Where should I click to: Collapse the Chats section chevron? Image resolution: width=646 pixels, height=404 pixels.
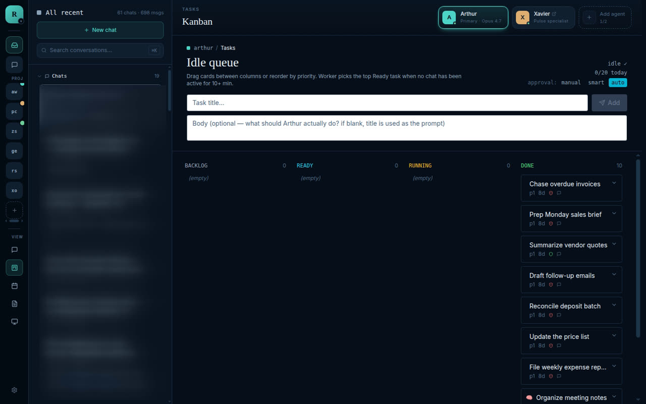click(39, 76)
